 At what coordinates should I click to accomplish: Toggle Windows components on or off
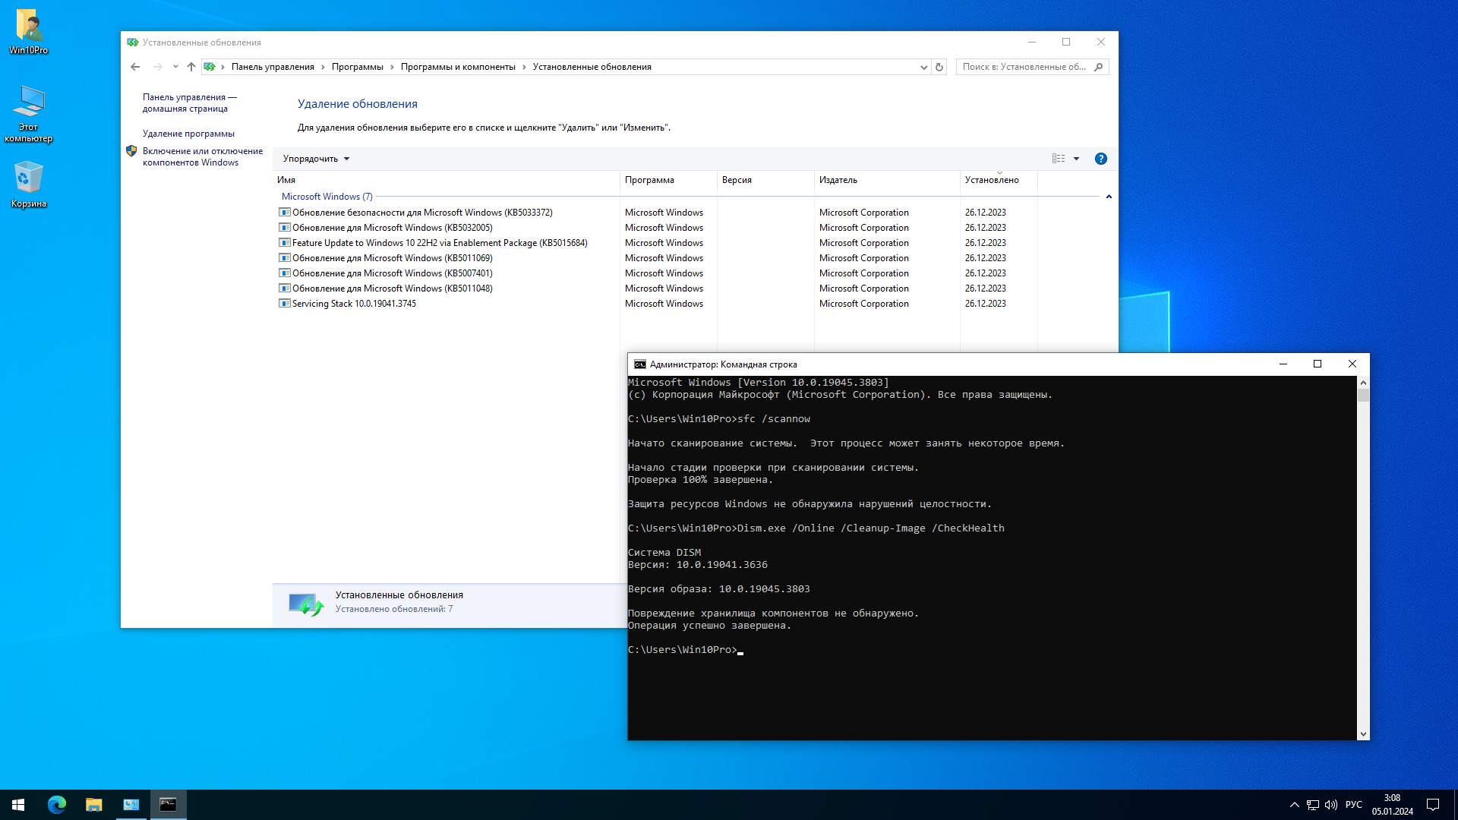click(200, 157)
